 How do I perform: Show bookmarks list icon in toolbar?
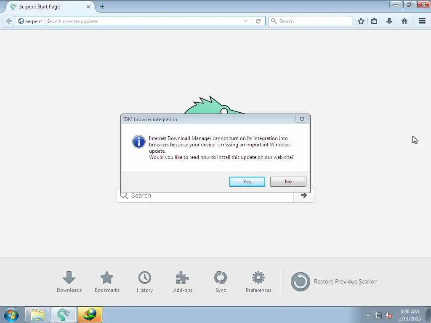pyautogui.click(x=374, y=21)
